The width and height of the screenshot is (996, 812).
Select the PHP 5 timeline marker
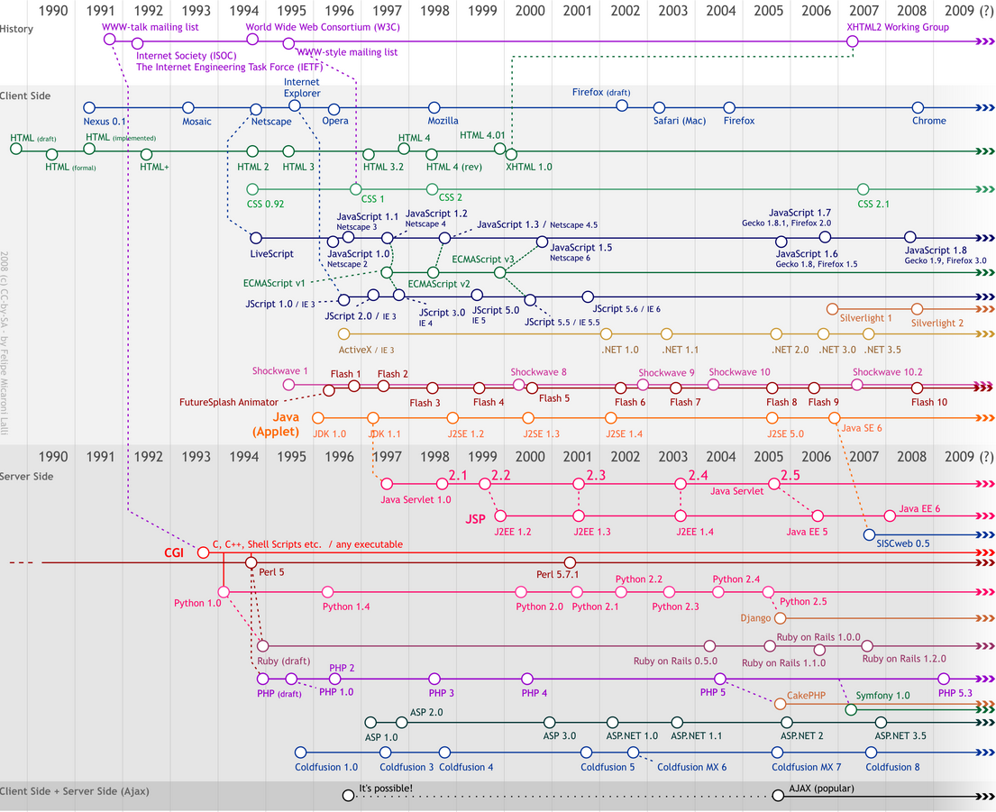[x=719, y=679]
